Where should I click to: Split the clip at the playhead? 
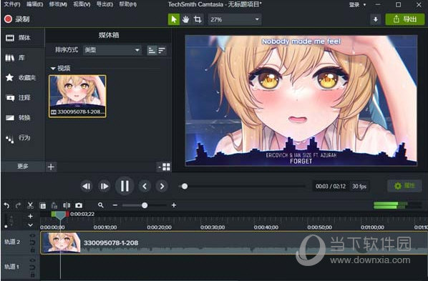point(67,205)
